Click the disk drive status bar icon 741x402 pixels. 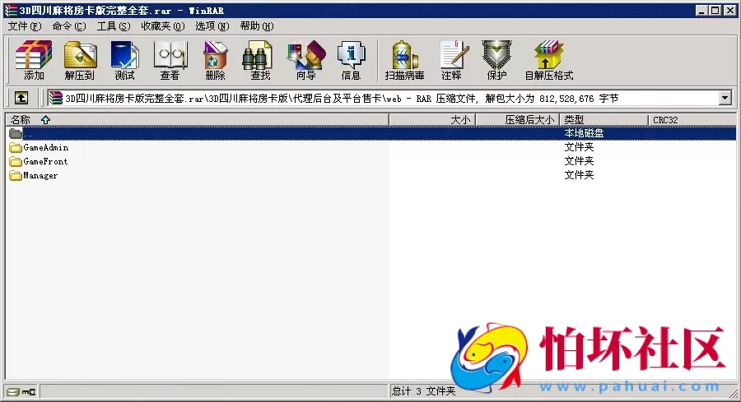tap(13, 391)
